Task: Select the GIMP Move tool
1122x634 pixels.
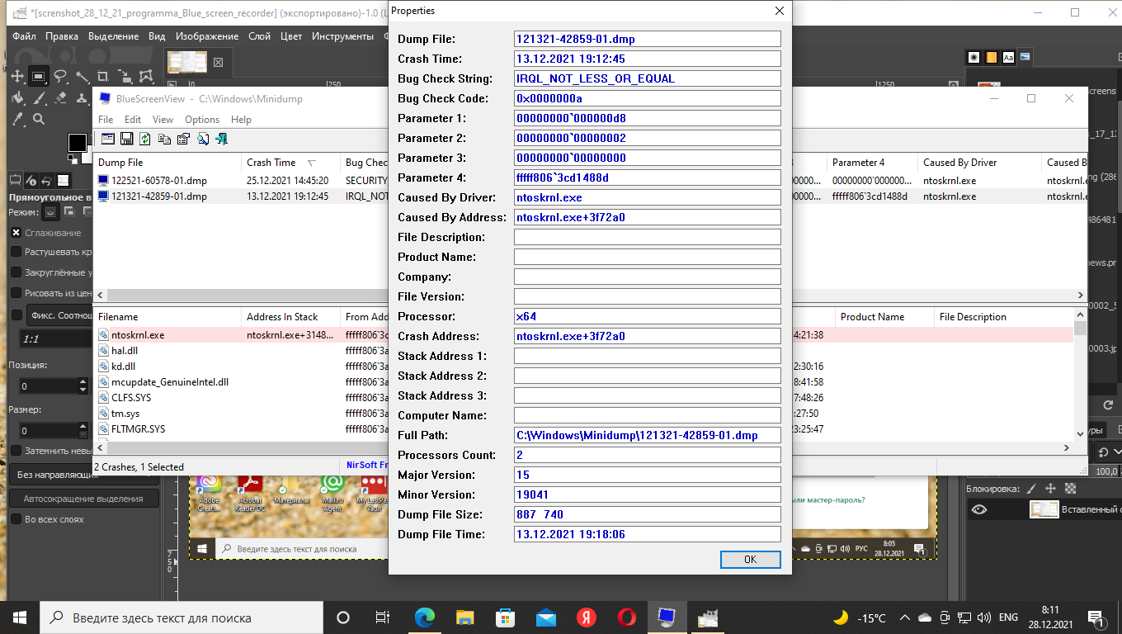Action: click(x=16, y=77)
